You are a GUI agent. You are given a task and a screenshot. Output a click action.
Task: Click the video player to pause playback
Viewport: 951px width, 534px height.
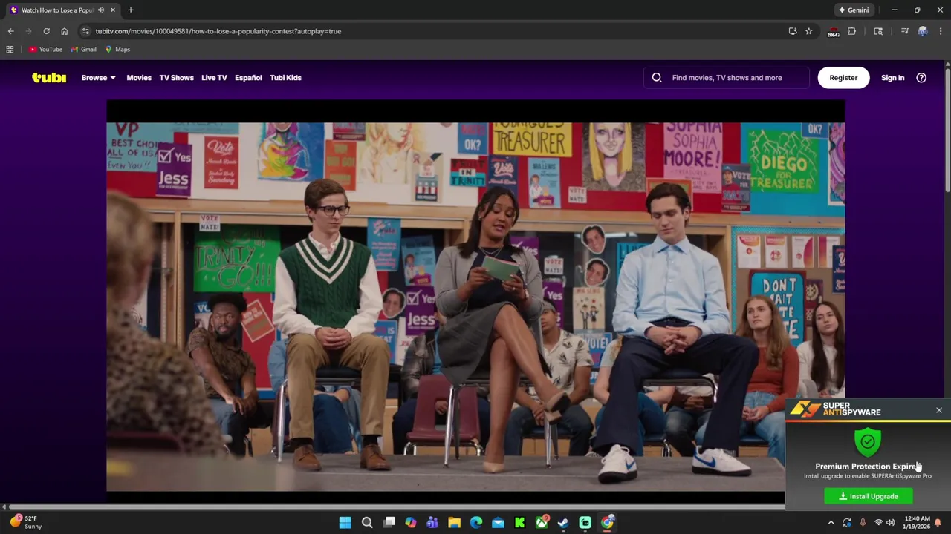pyautogui.click(x=475, y=297)
